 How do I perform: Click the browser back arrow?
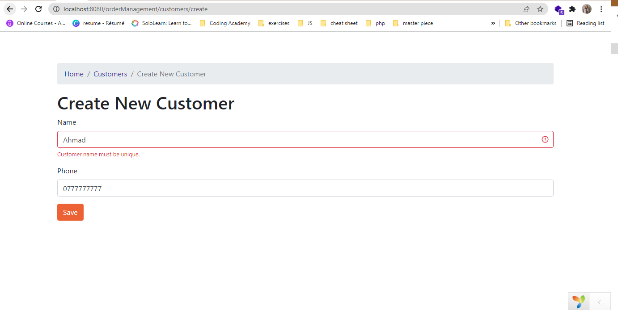click(x=10, y=9)
